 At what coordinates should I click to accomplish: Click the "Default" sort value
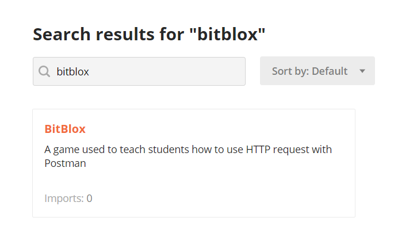(x=330, y=71)
